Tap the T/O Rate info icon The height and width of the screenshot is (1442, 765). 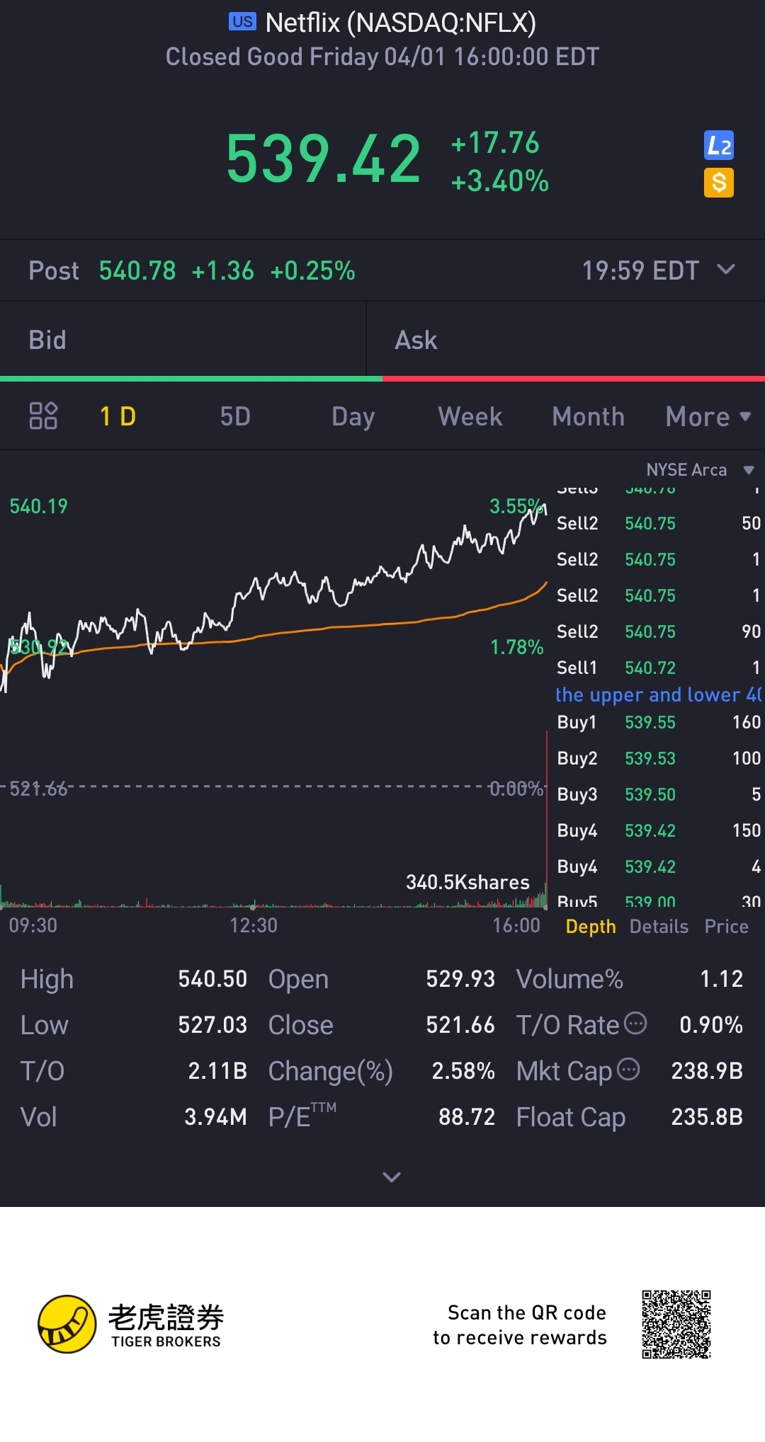click(635, 1023)
